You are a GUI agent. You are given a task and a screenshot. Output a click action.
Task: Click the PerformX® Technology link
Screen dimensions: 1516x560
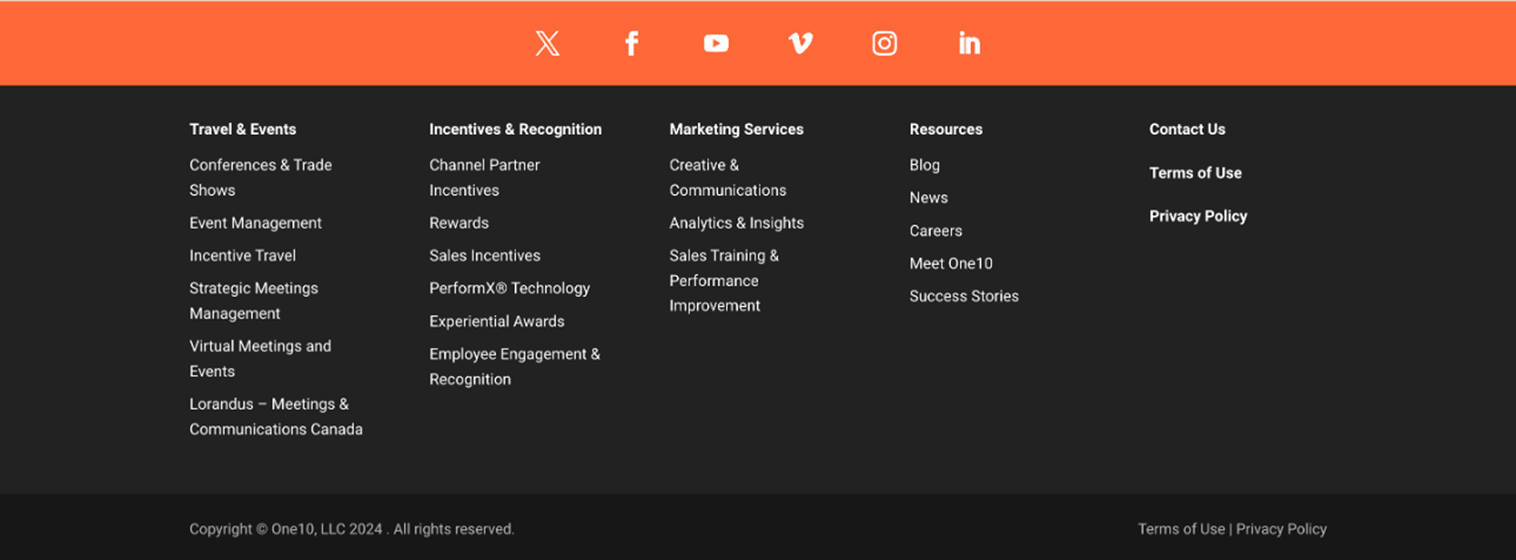(509, 288)
